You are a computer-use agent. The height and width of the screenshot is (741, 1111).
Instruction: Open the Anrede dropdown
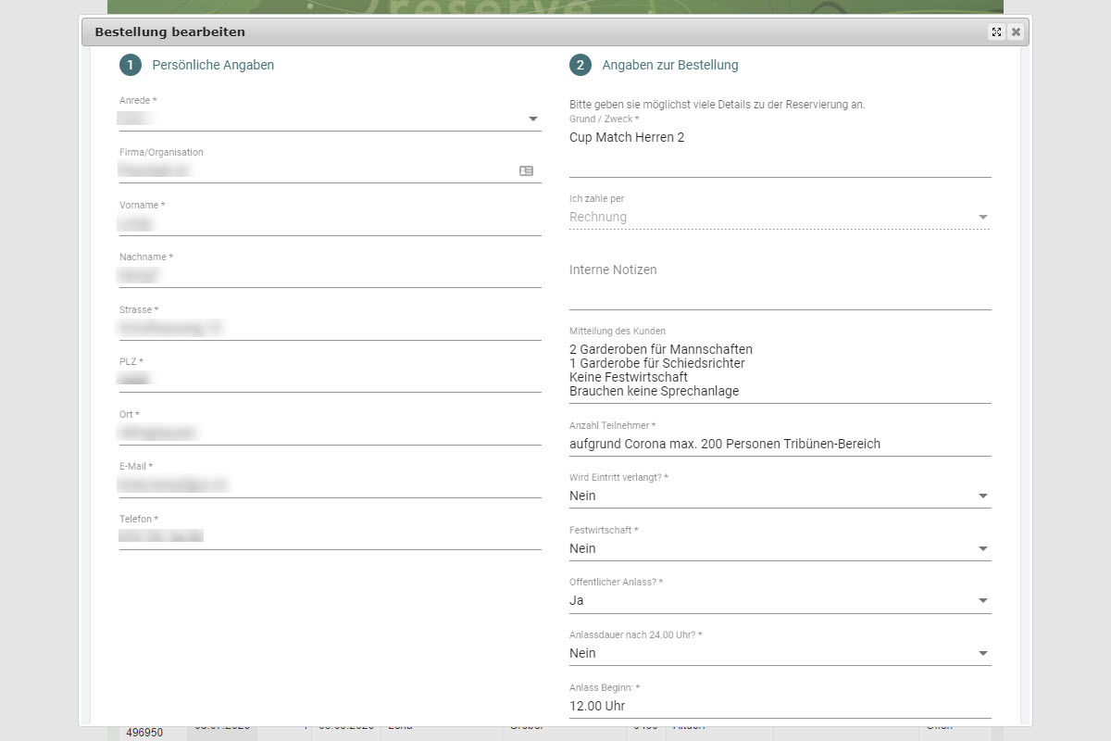click(532, 119)
